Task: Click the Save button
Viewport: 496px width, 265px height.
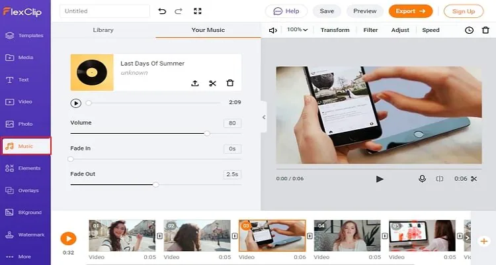Action: (x=327, y=11)
